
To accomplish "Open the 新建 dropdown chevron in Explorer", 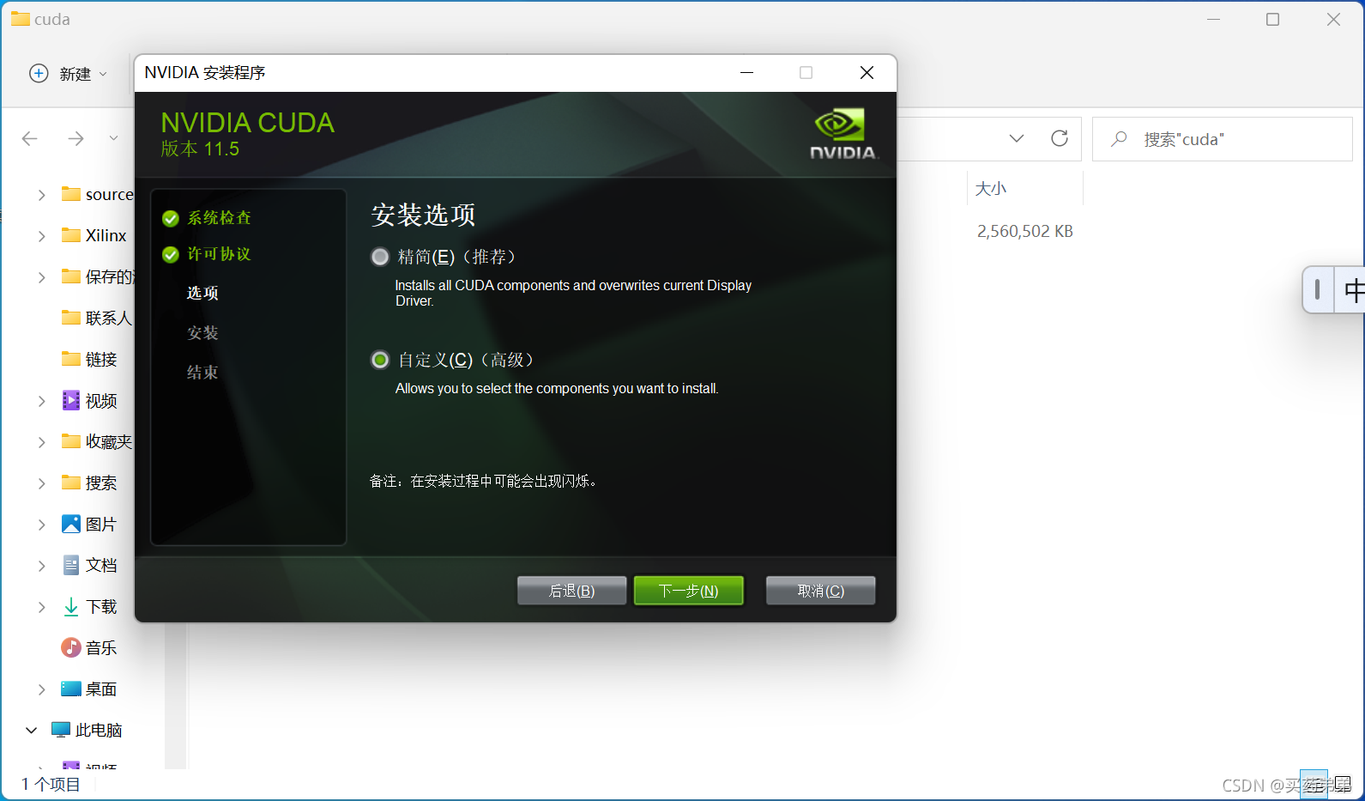I will pos(103,74).
